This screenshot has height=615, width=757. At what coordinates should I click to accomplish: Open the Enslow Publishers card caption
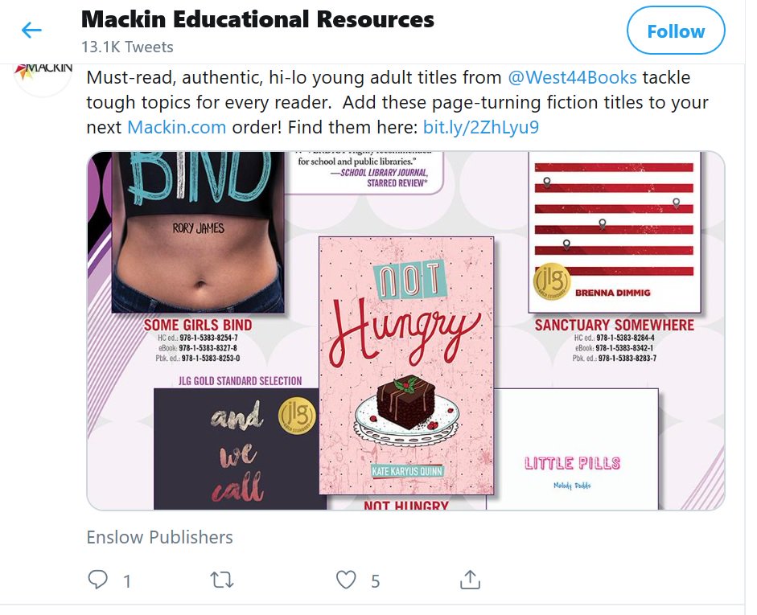pyautogui.click(x=160, y=537)
